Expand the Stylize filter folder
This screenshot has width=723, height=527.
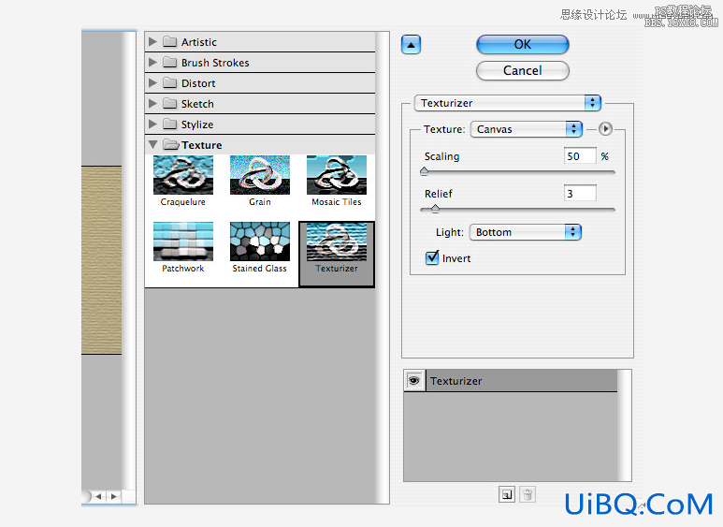152,124
